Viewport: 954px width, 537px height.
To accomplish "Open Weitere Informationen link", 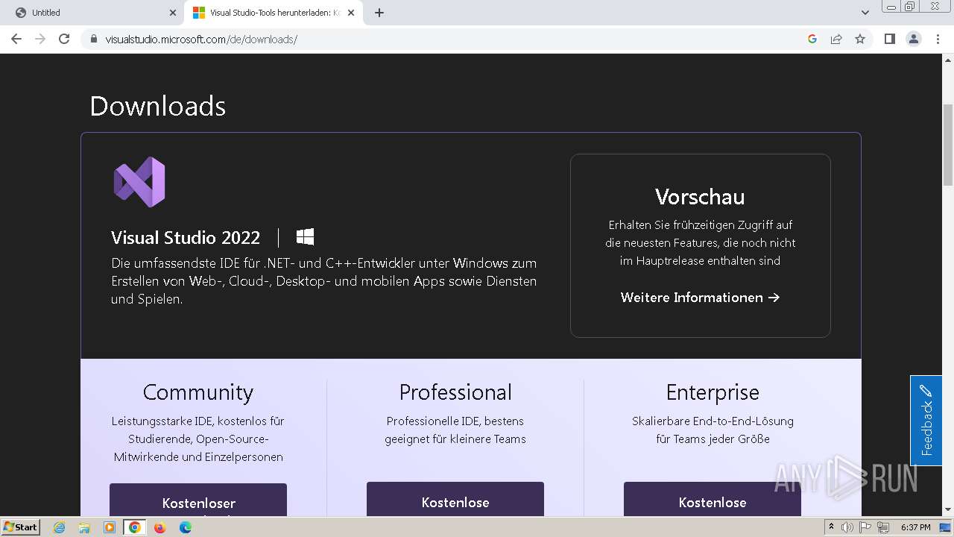I will click(x=700, y=298).
